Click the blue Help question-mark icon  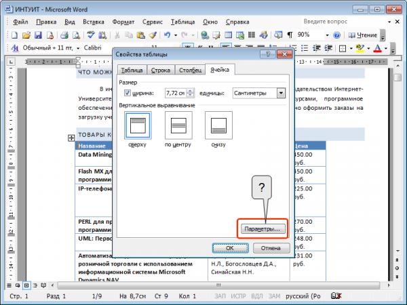(x=336, y=35)
